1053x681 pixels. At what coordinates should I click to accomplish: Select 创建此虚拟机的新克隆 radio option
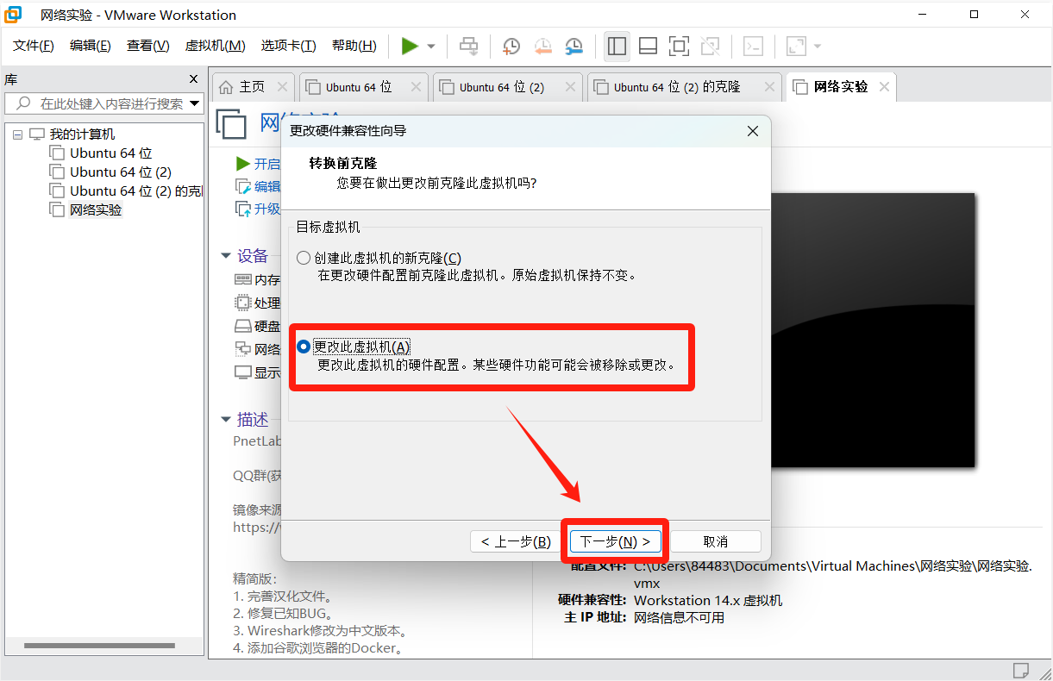304,258
